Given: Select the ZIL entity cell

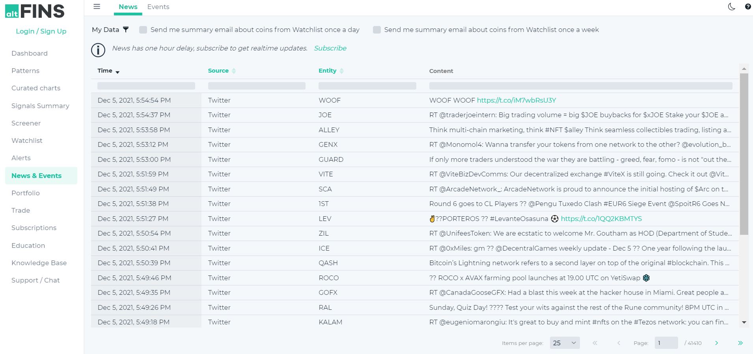Looking at the screenshot, I should pos(367,233).
